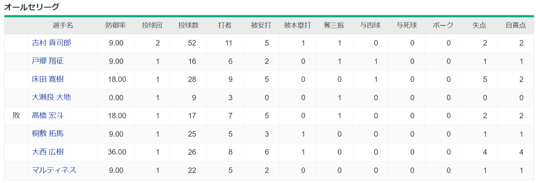Open player page for 大西 広樹
The height and width of the screenshot is (183, 536).
tap(47, 152)
